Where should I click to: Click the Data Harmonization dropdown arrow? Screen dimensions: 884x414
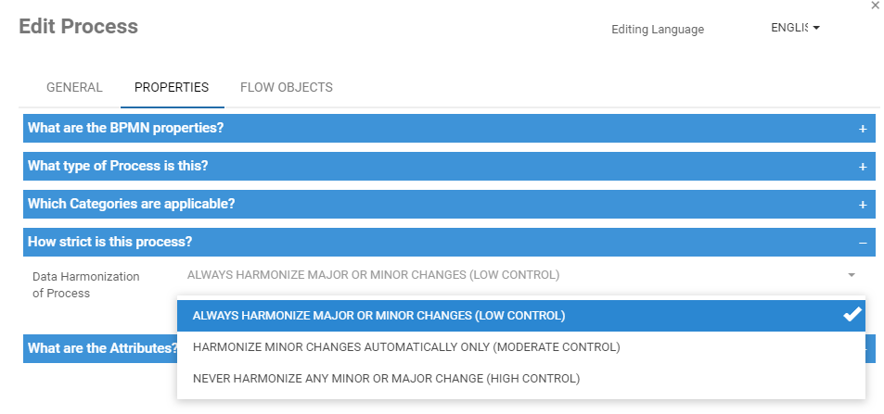(x=851, y=275)
